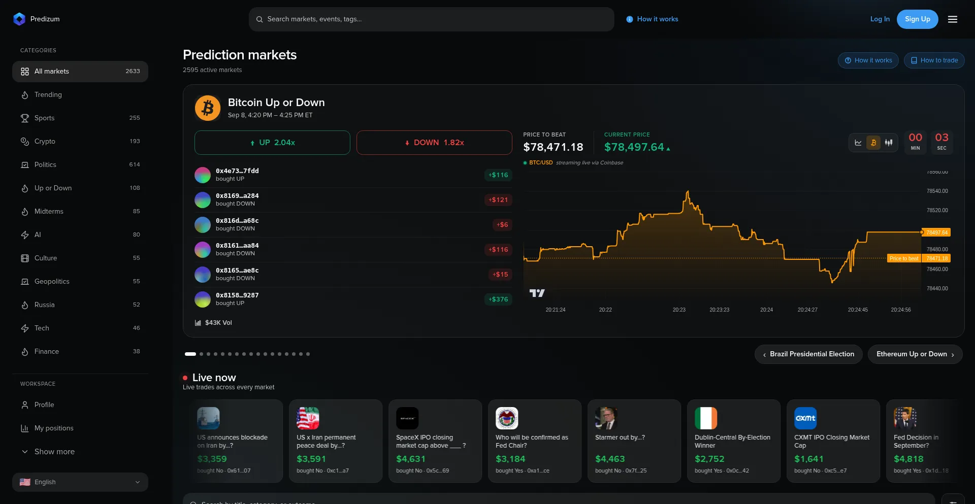The height and width of the screenshot is (504, 975).
Task: Click the AI lightning bolt icon
Action: pyautogui.click(x=25, y=235)
